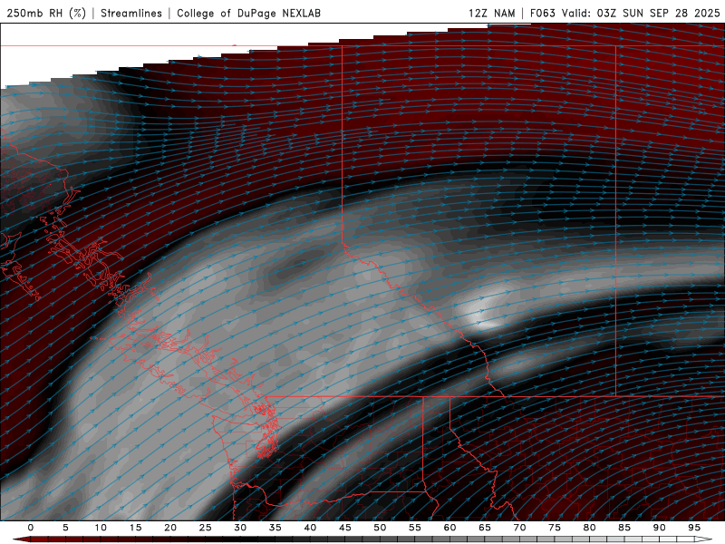
Task: Click the colorbar label '95'
Action: (694, 528)
